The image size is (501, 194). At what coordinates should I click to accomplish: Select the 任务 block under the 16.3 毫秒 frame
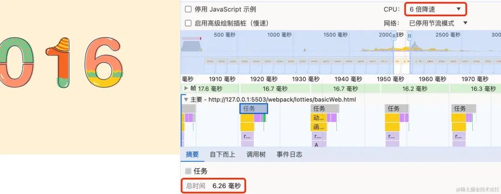pos(463,109)
